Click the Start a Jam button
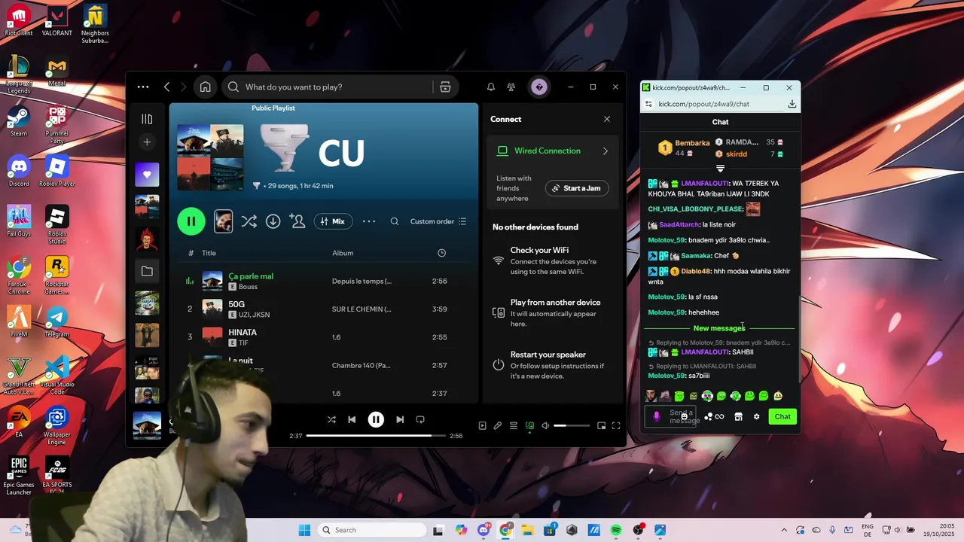Screen dimensions: 964x542 coord(577,188)
